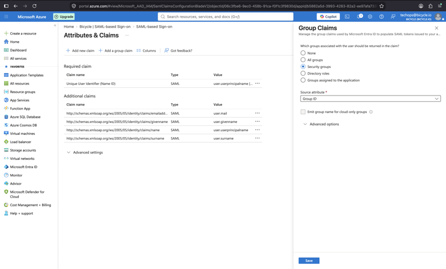
Task: Open Azure Cosmos DB sidebar item
Action: [21, 125]
